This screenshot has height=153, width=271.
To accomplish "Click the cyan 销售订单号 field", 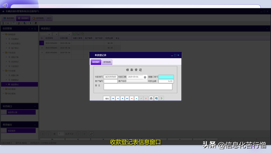I will pos(166,77).
